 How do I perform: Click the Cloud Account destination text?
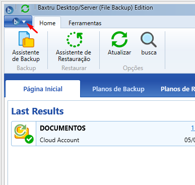tap(59, 140)
